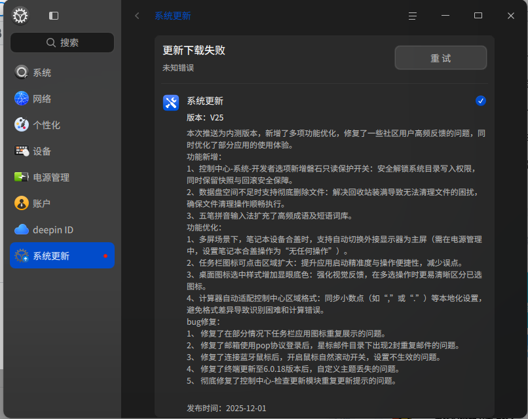This screenshot has height=419, width=528.
Task: Open the deepin ID label
Action: 53,230
